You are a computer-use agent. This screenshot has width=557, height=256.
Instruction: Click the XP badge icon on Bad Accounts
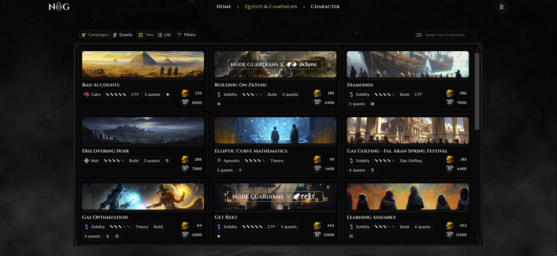point(185,102)
